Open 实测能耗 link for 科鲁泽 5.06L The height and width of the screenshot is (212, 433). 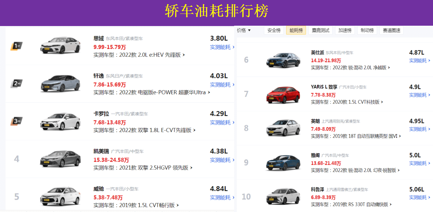click(x=420, y=197)
